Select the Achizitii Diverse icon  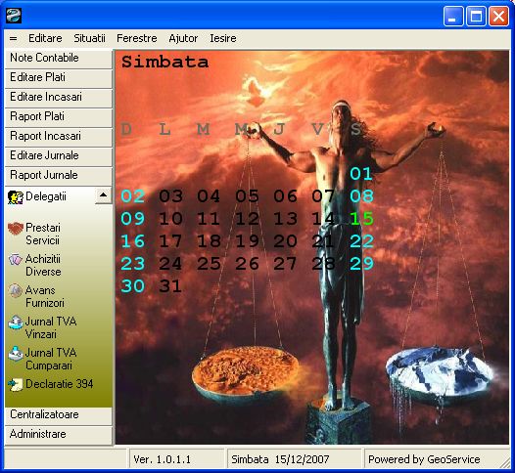15,259
